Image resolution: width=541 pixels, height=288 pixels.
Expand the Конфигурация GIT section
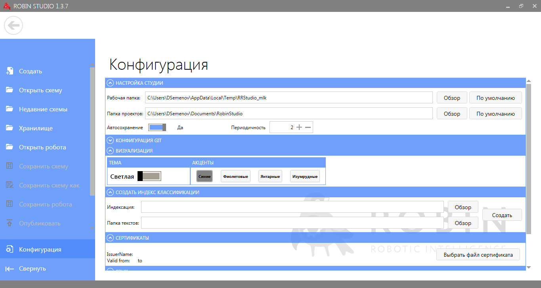[x=110, y=140]
